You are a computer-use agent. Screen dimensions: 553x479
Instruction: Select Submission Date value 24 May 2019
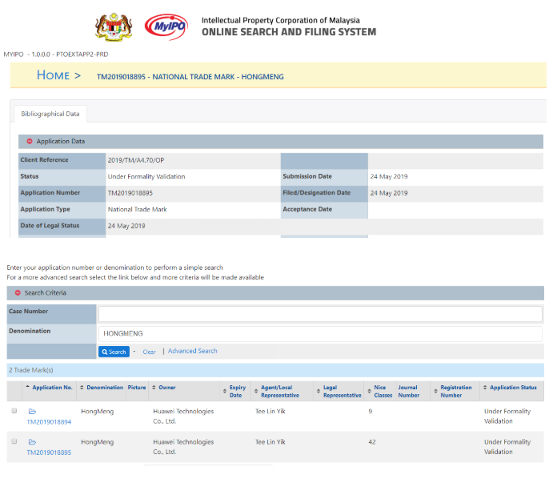[389, 176]
